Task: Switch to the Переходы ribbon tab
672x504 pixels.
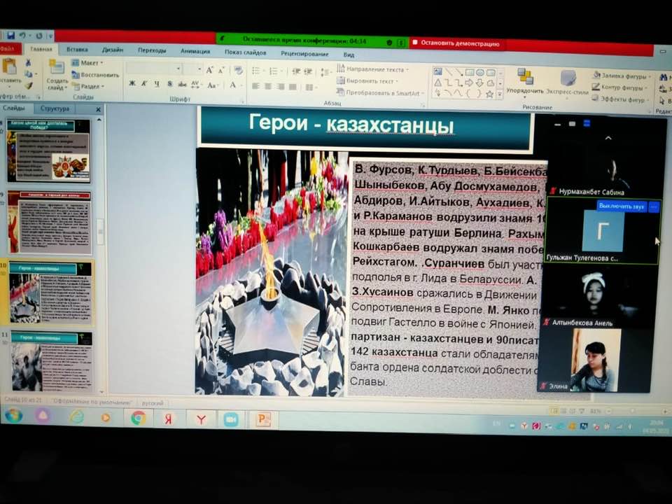Action: pos(152,50)
